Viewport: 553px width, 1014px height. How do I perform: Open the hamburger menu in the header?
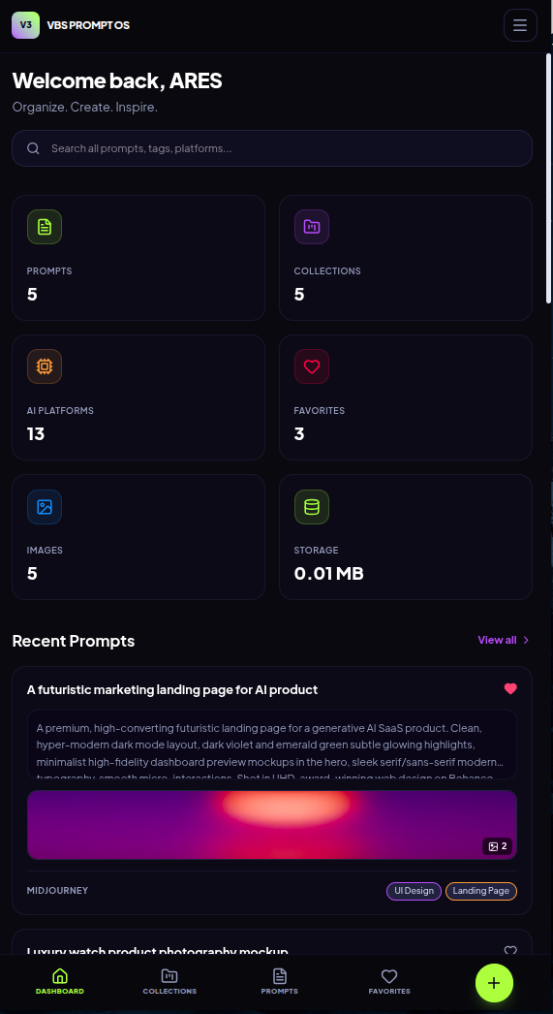point(520,25)
